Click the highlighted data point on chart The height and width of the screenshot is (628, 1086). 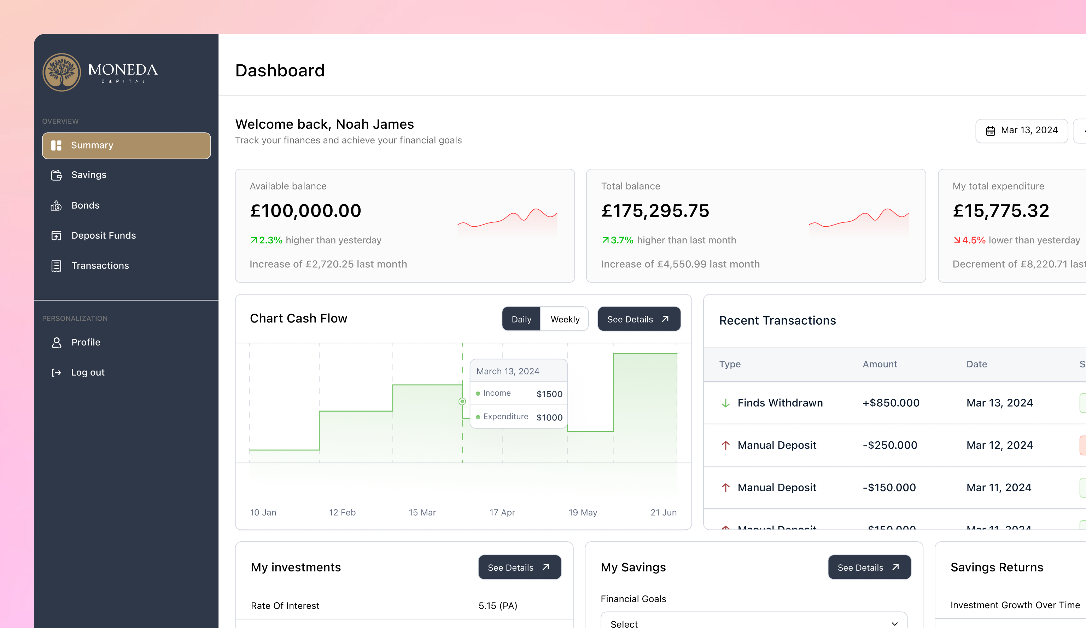(462, 401)
